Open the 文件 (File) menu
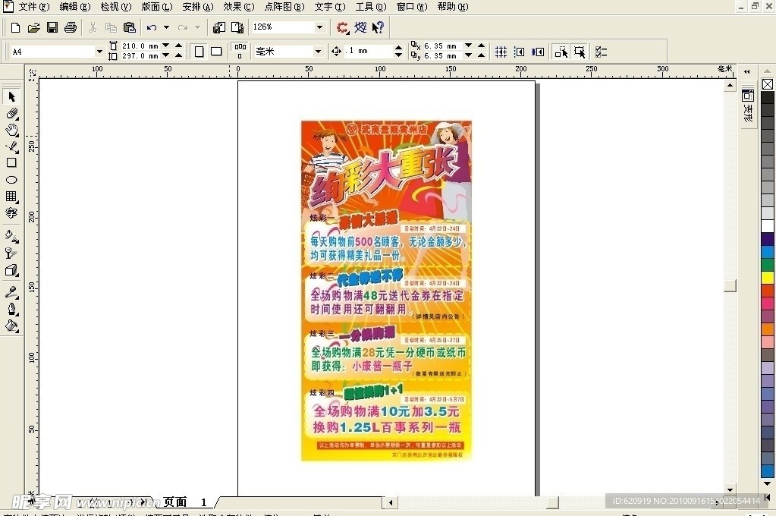 click(x=33, y=7)
